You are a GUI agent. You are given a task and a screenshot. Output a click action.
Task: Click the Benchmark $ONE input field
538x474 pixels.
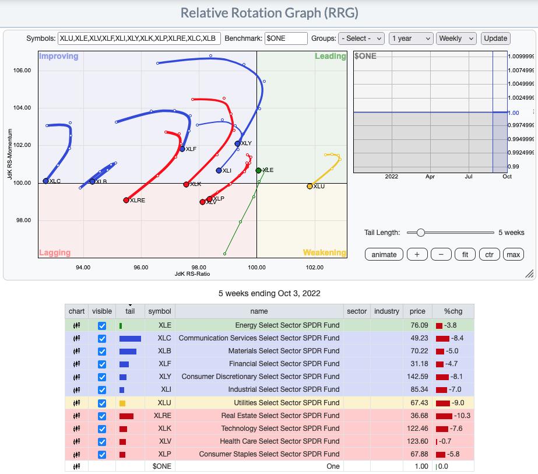(286, 38)
